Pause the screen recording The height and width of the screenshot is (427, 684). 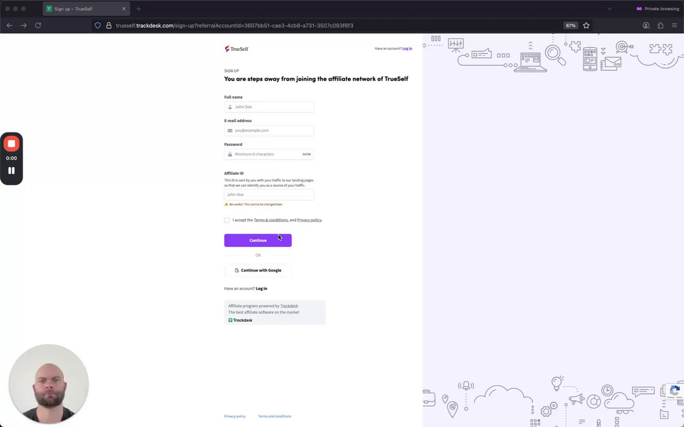point(11,170)
